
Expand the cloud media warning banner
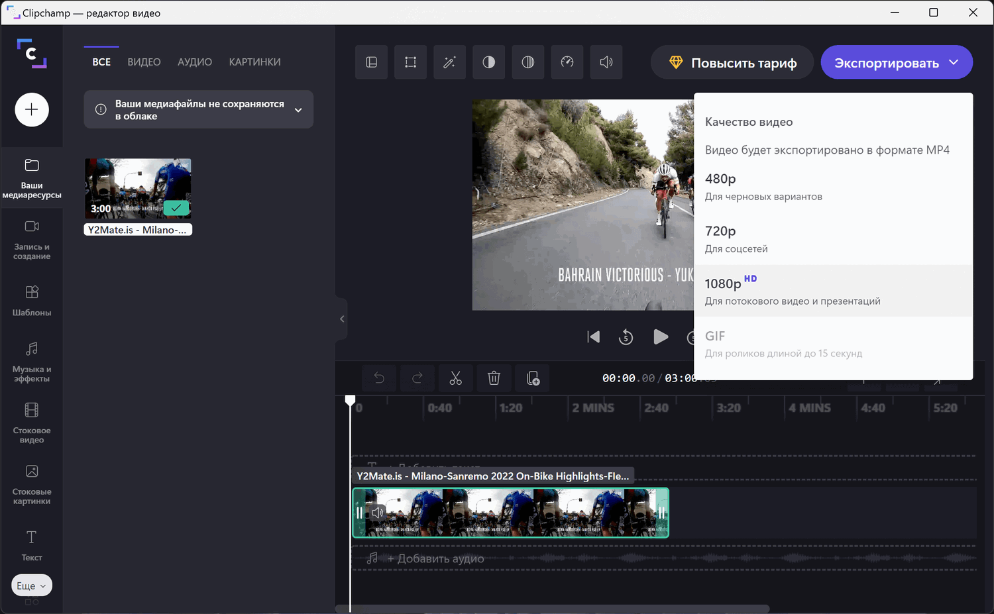coord(298,110)
